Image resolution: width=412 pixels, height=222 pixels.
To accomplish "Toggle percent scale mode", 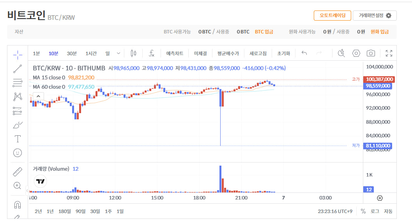I will tap(363, 211).
